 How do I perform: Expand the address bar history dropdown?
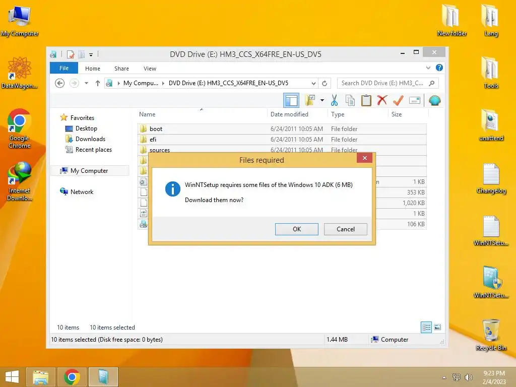(313, 83)
